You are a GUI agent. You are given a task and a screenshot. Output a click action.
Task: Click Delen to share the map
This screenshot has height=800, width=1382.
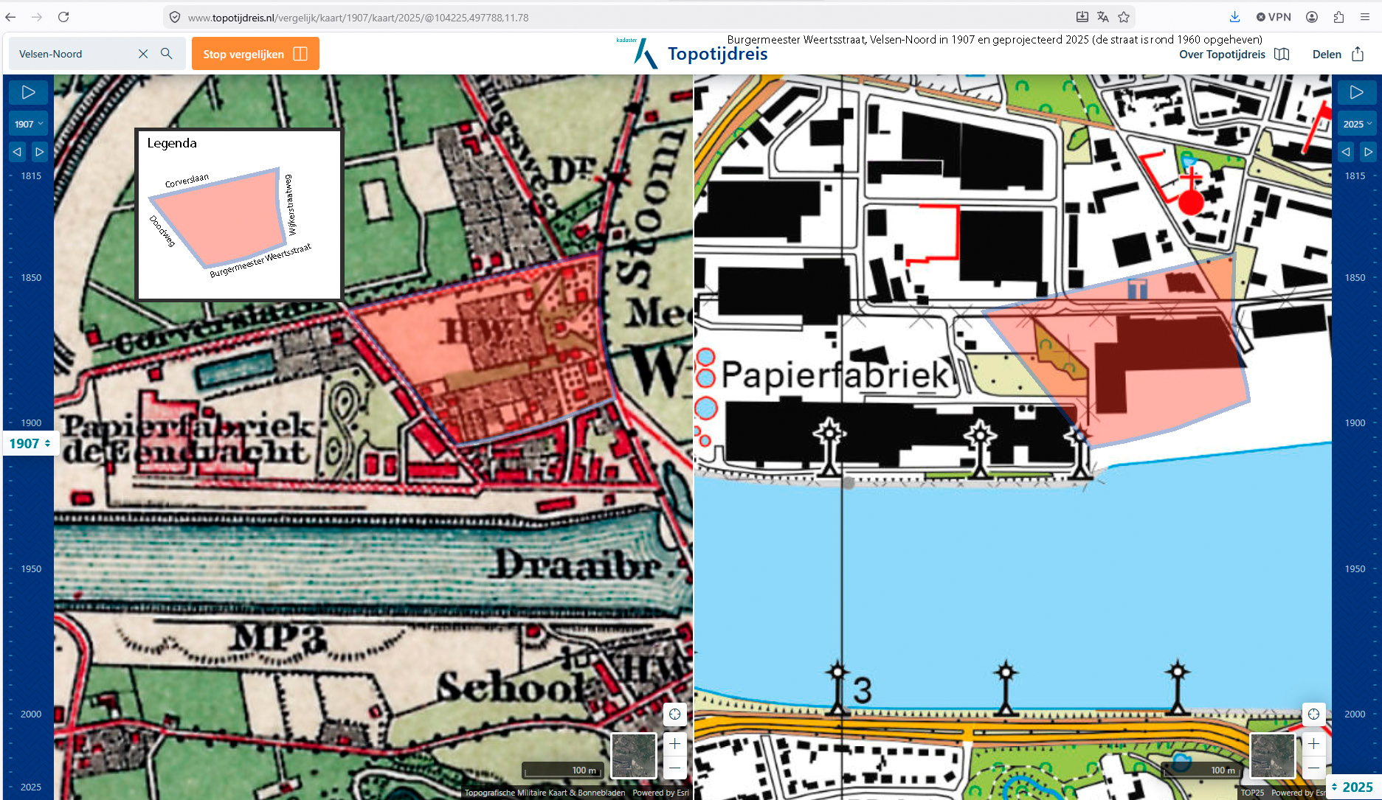1337,54
